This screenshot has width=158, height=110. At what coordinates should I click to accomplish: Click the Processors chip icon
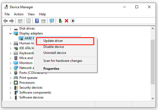click(16, 83)
